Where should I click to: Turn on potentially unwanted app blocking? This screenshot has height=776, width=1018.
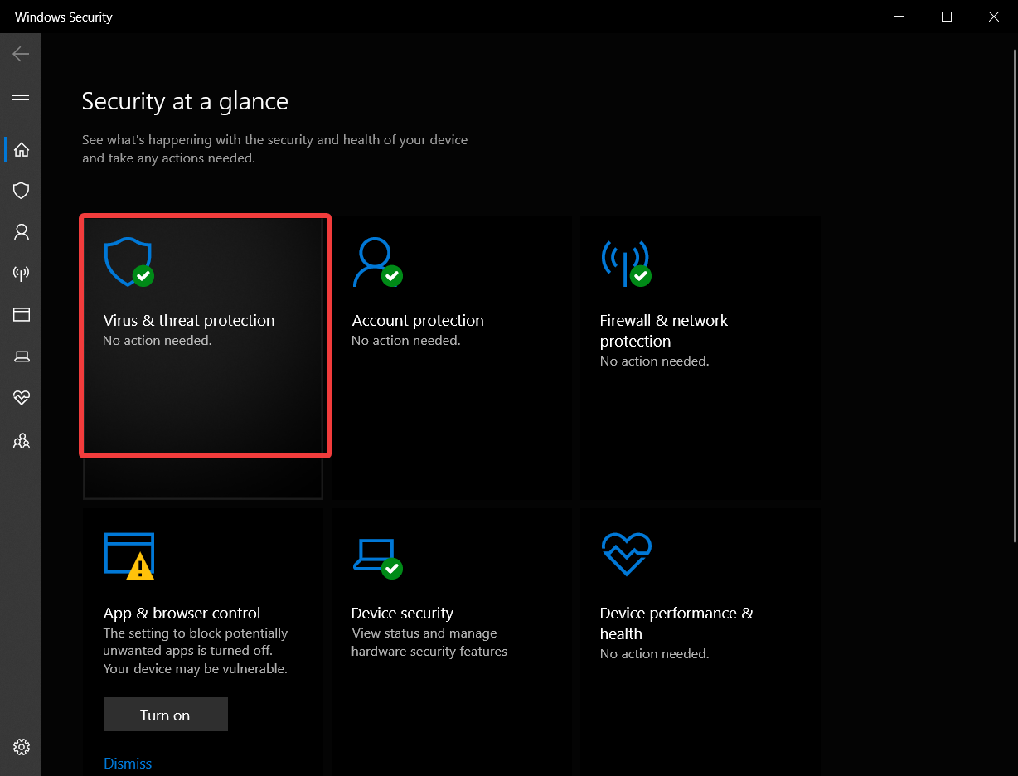pyautogui.click(x=165, y=715)
